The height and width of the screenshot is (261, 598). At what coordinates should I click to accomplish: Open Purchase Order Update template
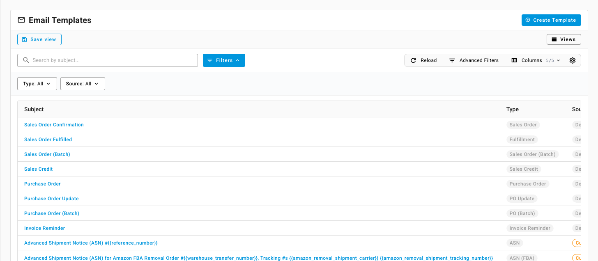51,199
